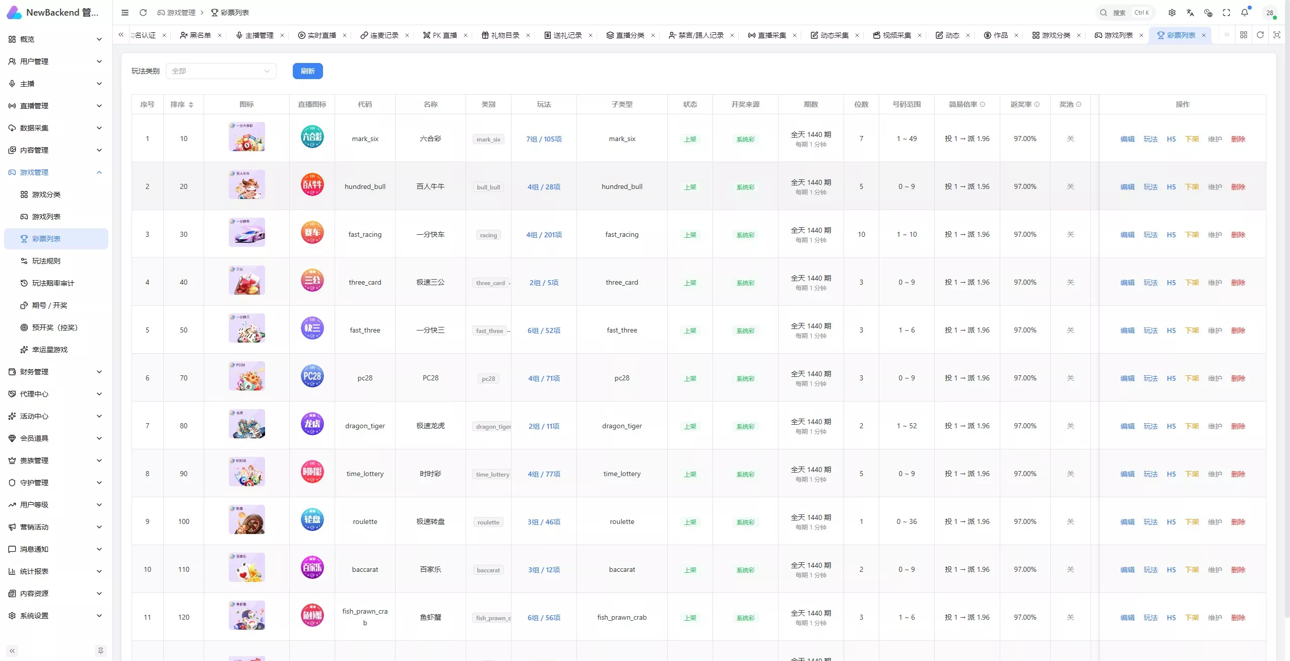Screen dimensions: 1290x661
Task: Click H5 for the fast_racing row
Action: click(x=1171, y=235)
